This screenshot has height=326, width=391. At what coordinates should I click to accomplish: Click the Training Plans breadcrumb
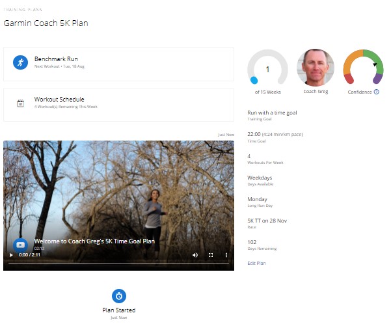pos(23,10)
